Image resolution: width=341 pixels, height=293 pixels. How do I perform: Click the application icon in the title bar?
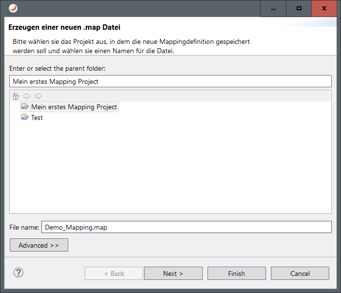(x=13, y=8)
